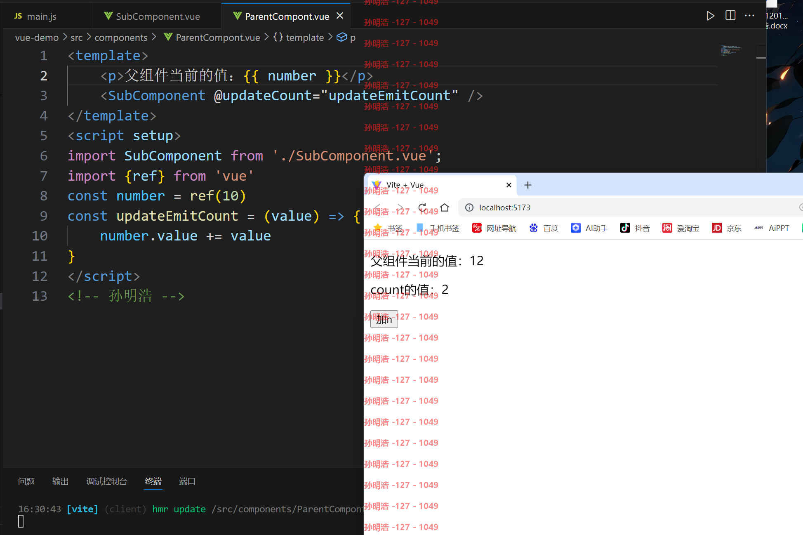Click updateEmitCount on line 9
This screenshot has height=535, width=803.
click(x=177, y=216)
